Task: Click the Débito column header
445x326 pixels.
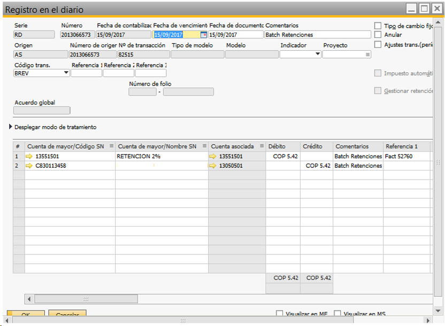Action: pyautogui.click(x=283, y=146)
